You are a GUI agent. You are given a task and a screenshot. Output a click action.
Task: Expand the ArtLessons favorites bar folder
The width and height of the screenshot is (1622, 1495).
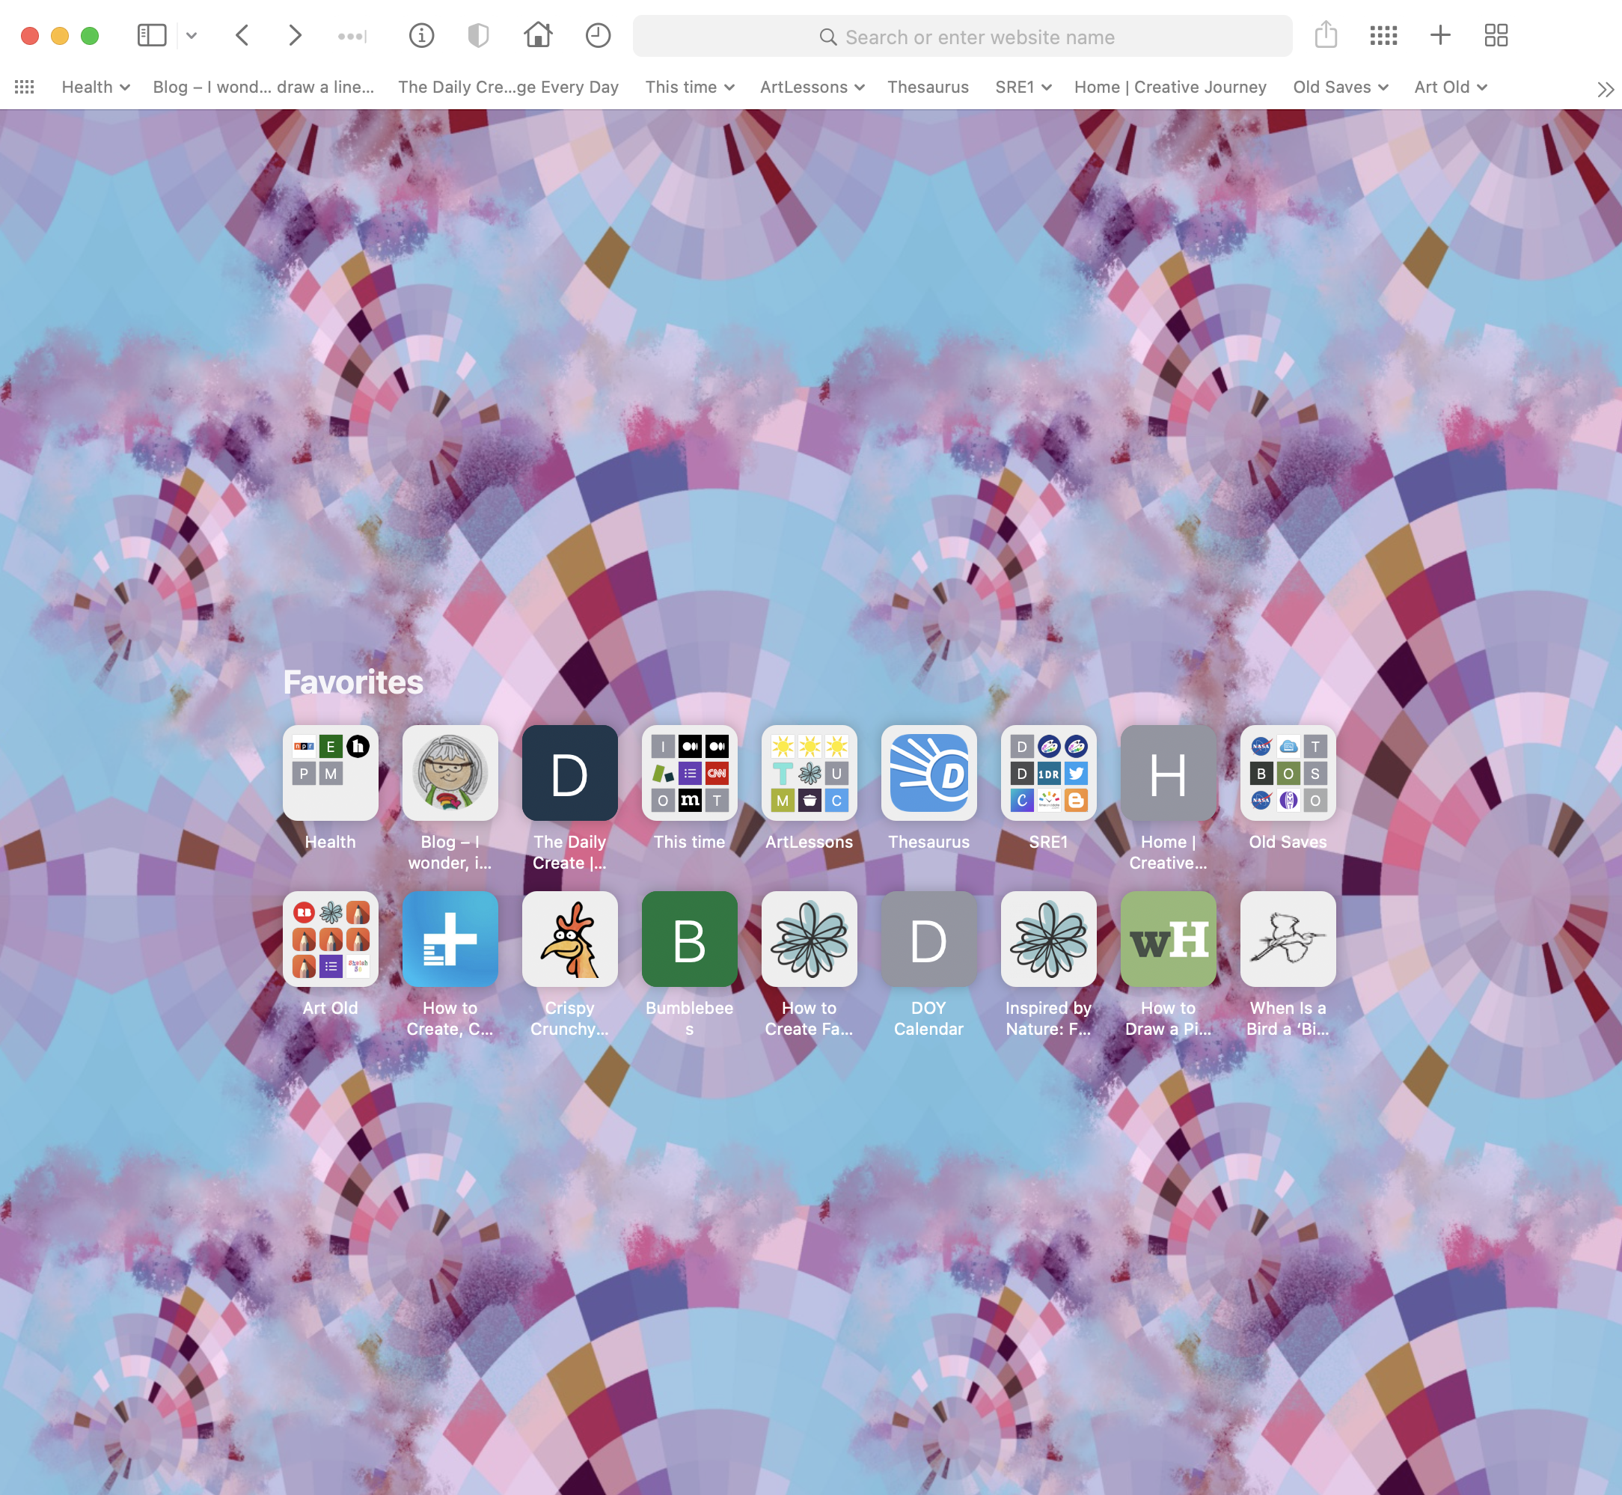click(x=812, y=88)
